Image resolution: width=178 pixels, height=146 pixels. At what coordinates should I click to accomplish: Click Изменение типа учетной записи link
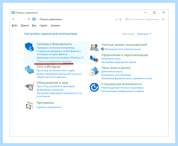pos(123,49)
